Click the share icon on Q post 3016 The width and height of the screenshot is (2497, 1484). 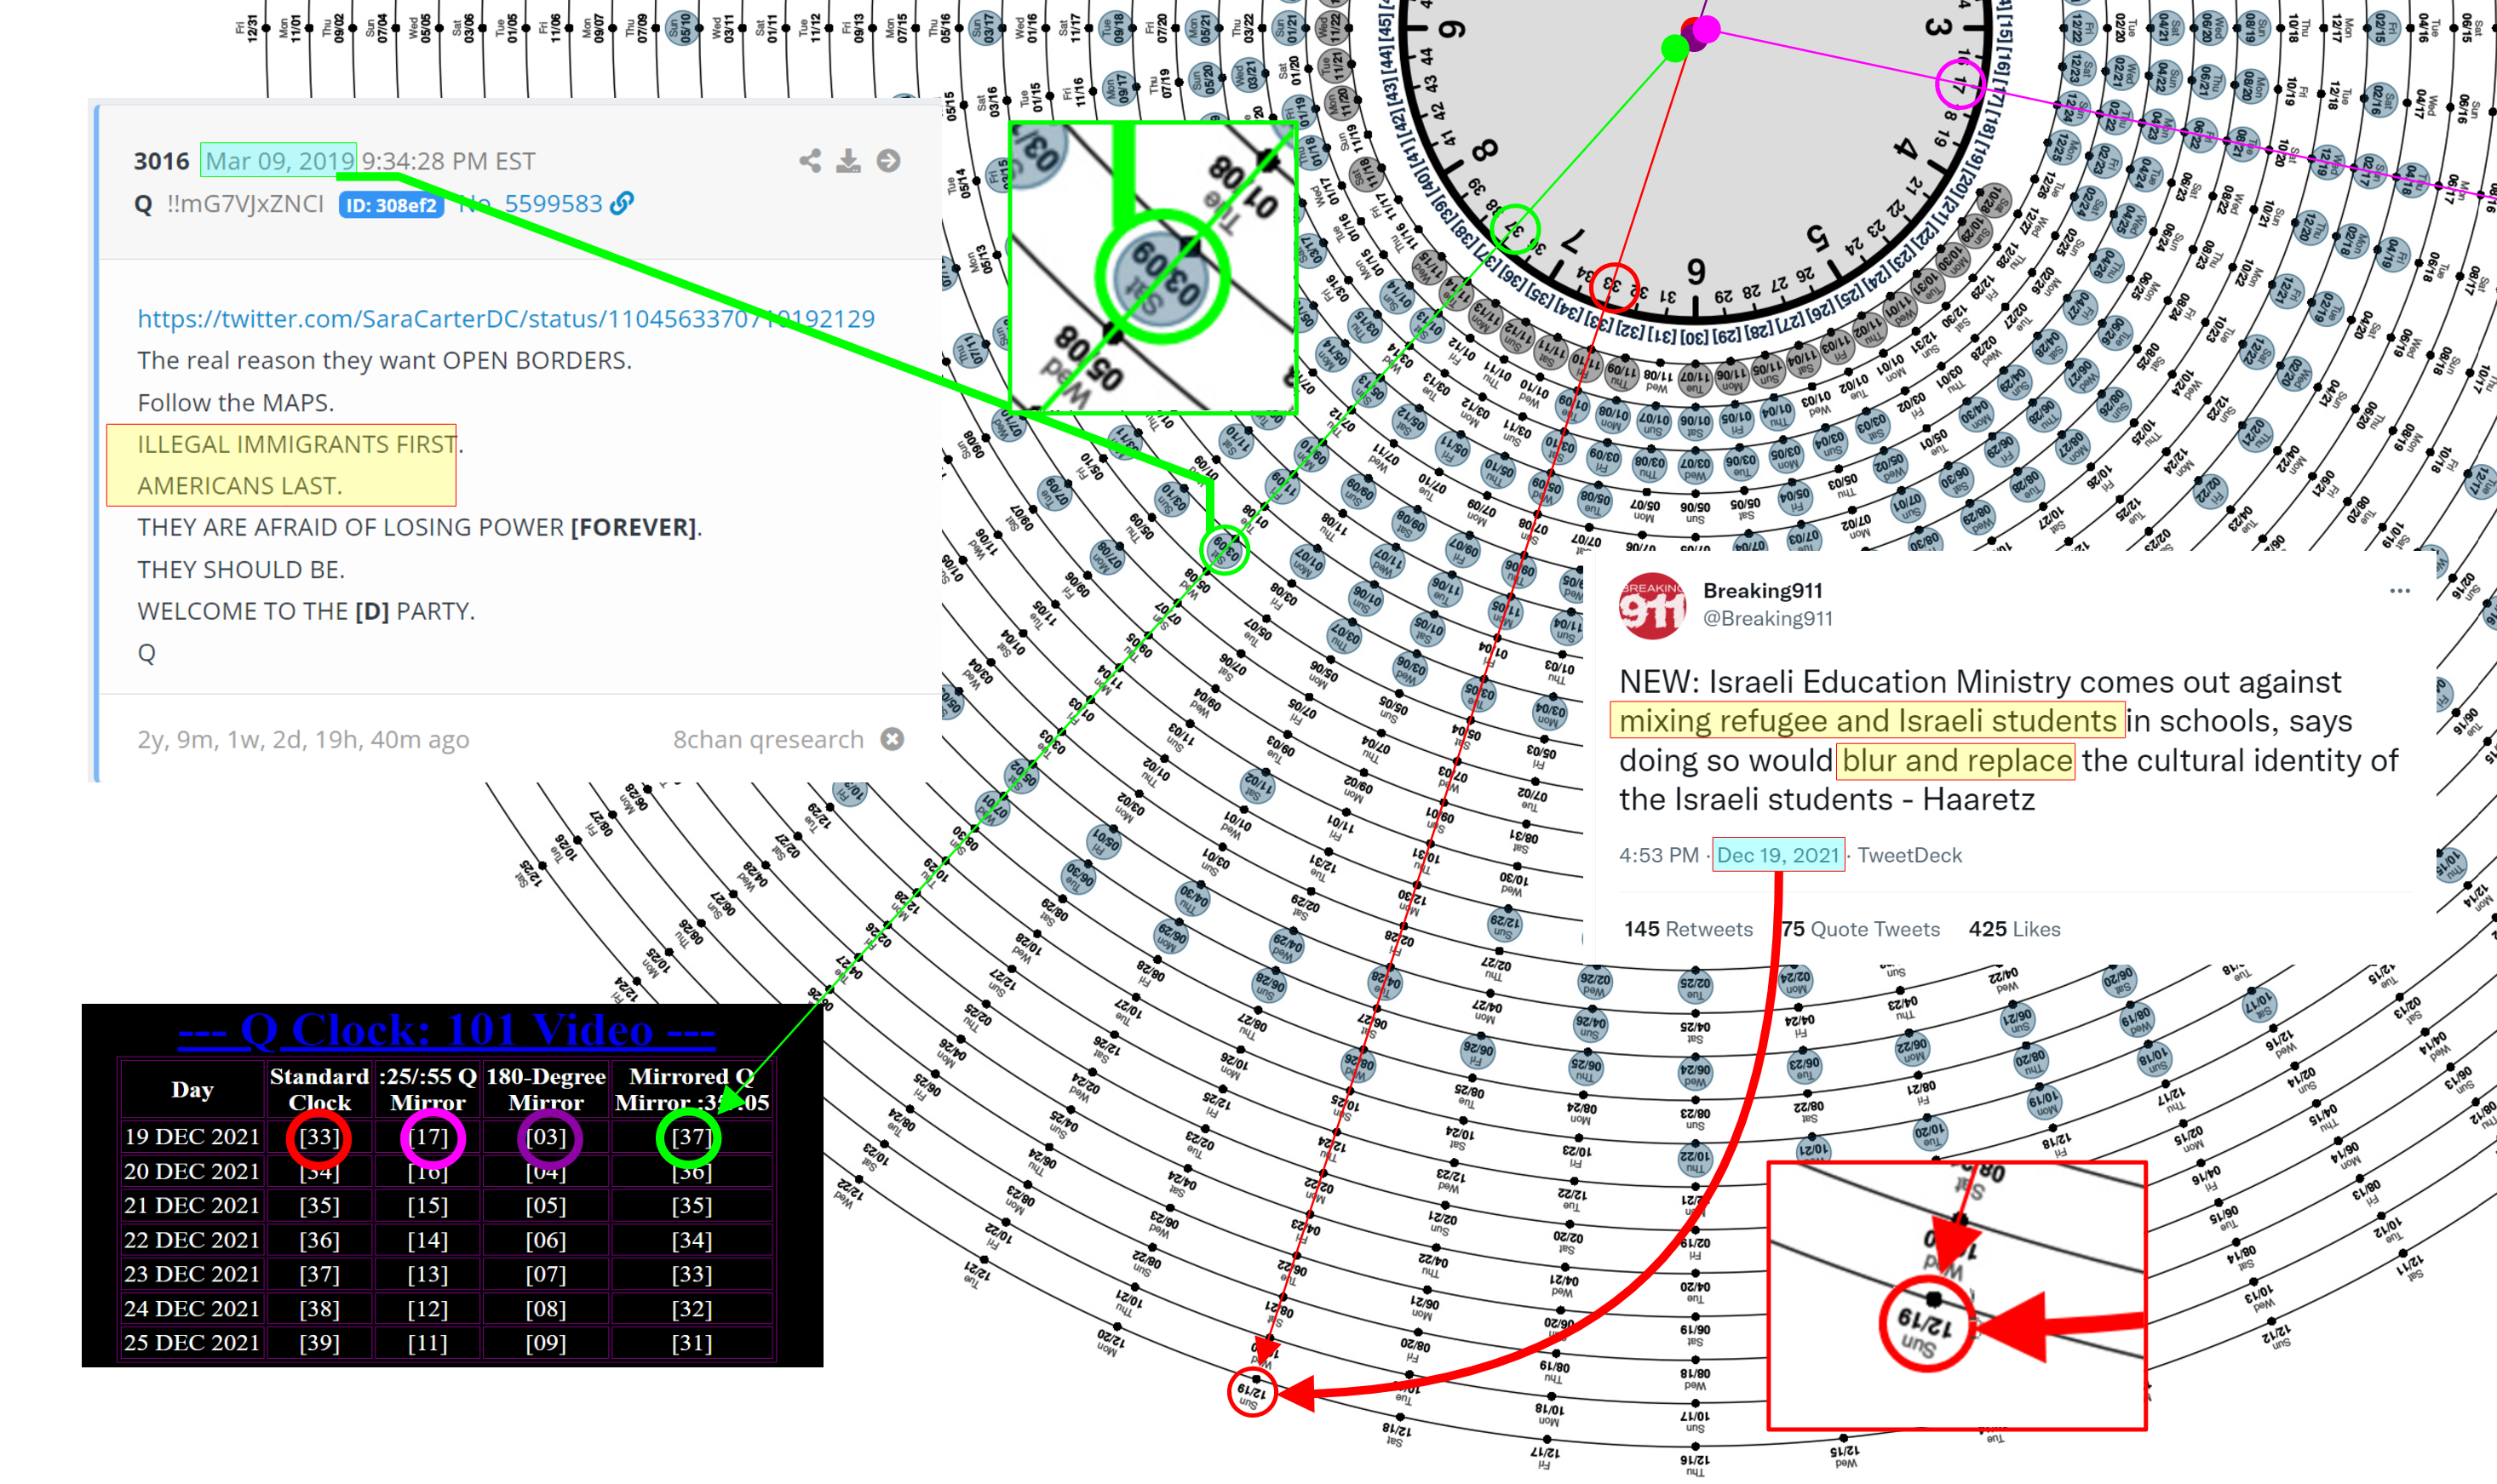pos(810,161)
